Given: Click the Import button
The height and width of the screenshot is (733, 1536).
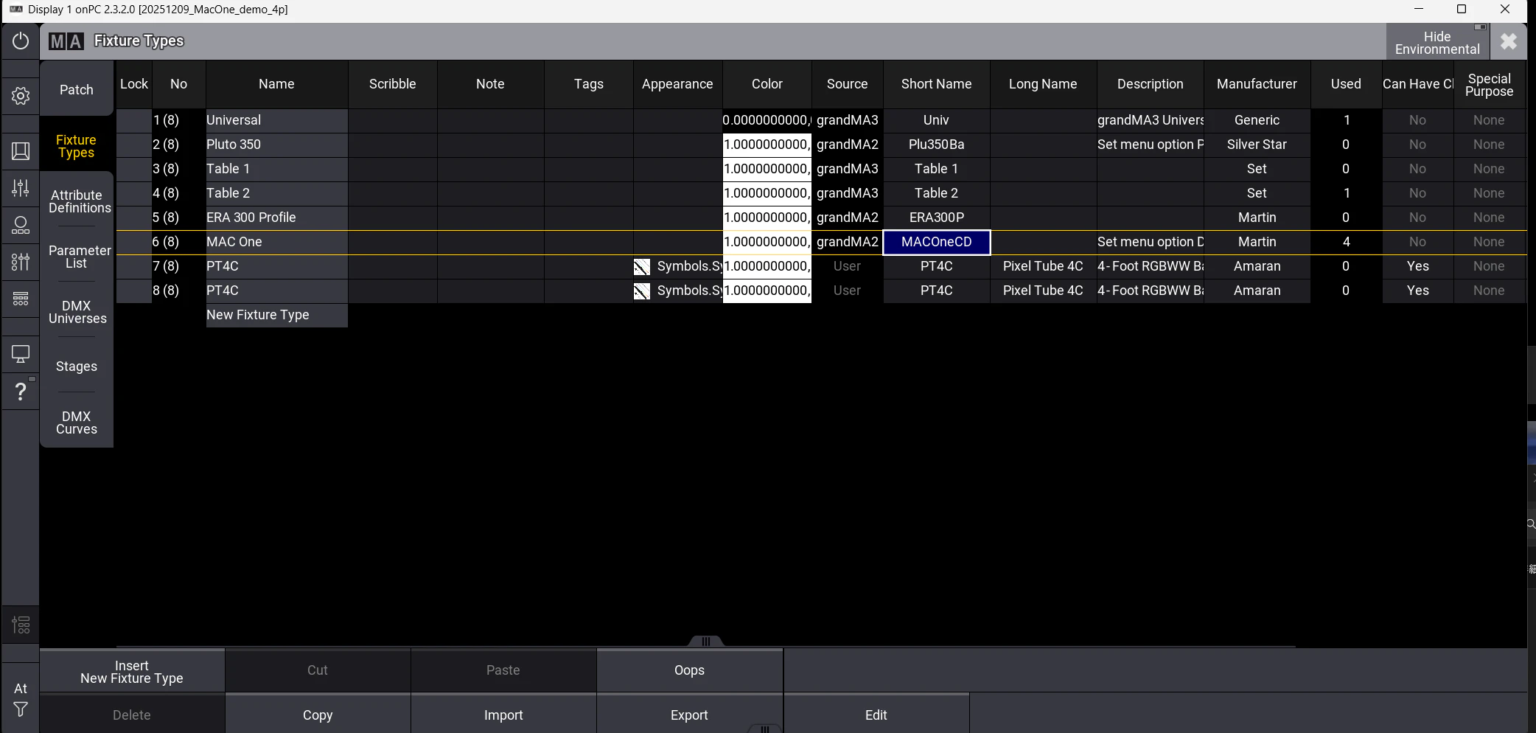Looking at the screenshot, I should click(503, 715).
